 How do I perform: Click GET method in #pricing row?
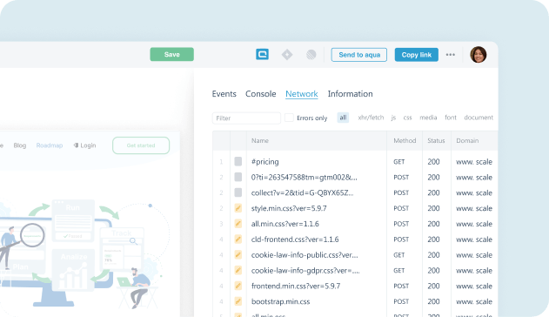(399, 162)
